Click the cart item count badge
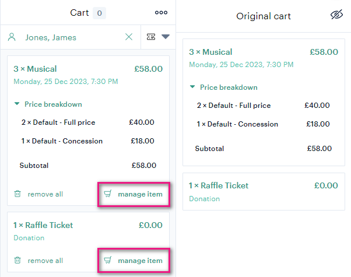 (x=99, y=13)
